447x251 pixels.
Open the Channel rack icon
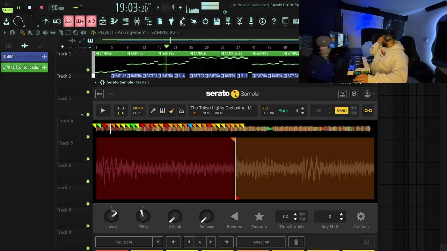pyautogui.click(x=126, y=21)
